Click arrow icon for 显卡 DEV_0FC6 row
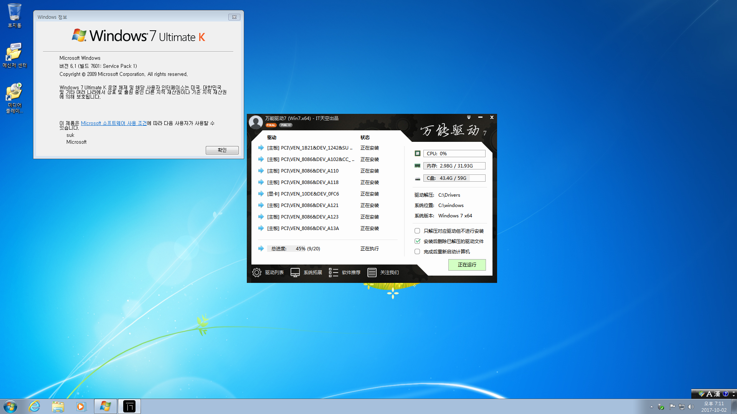This screenshot has width=737, height=414. pos(261,194)
